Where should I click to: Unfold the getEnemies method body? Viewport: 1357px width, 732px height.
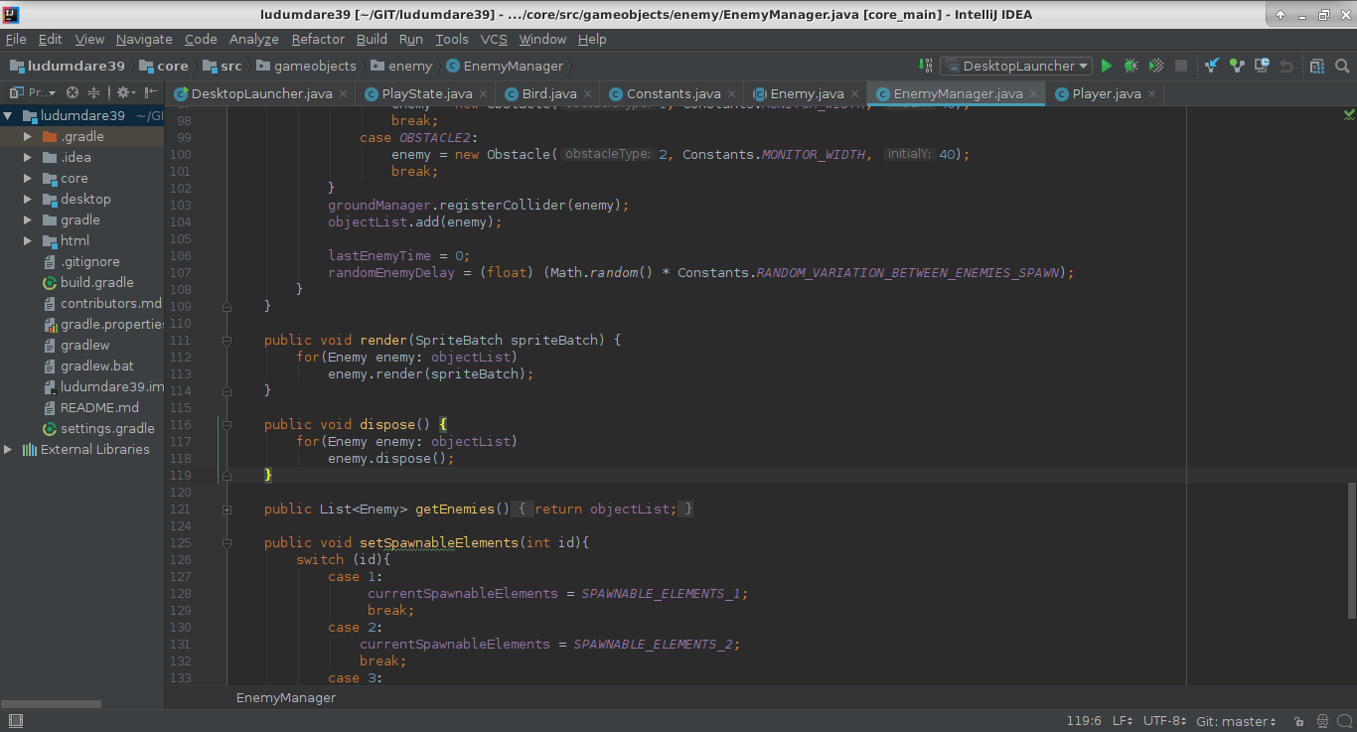(227, 510)
